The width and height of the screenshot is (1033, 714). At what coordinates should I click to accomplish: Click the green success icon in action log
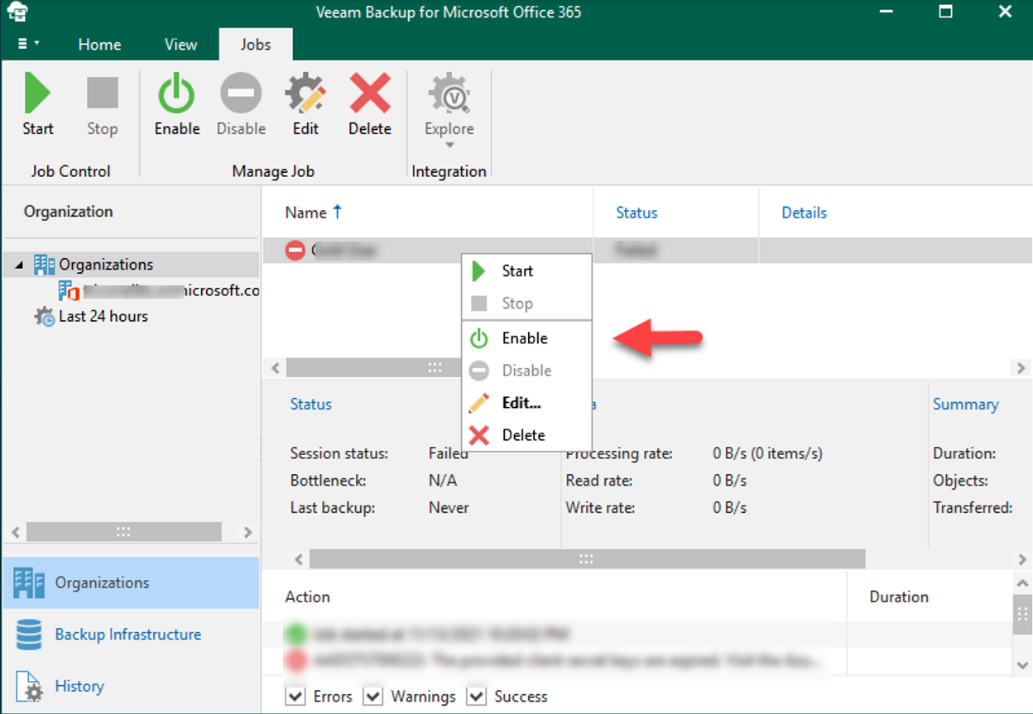click(x=295, y=635)
